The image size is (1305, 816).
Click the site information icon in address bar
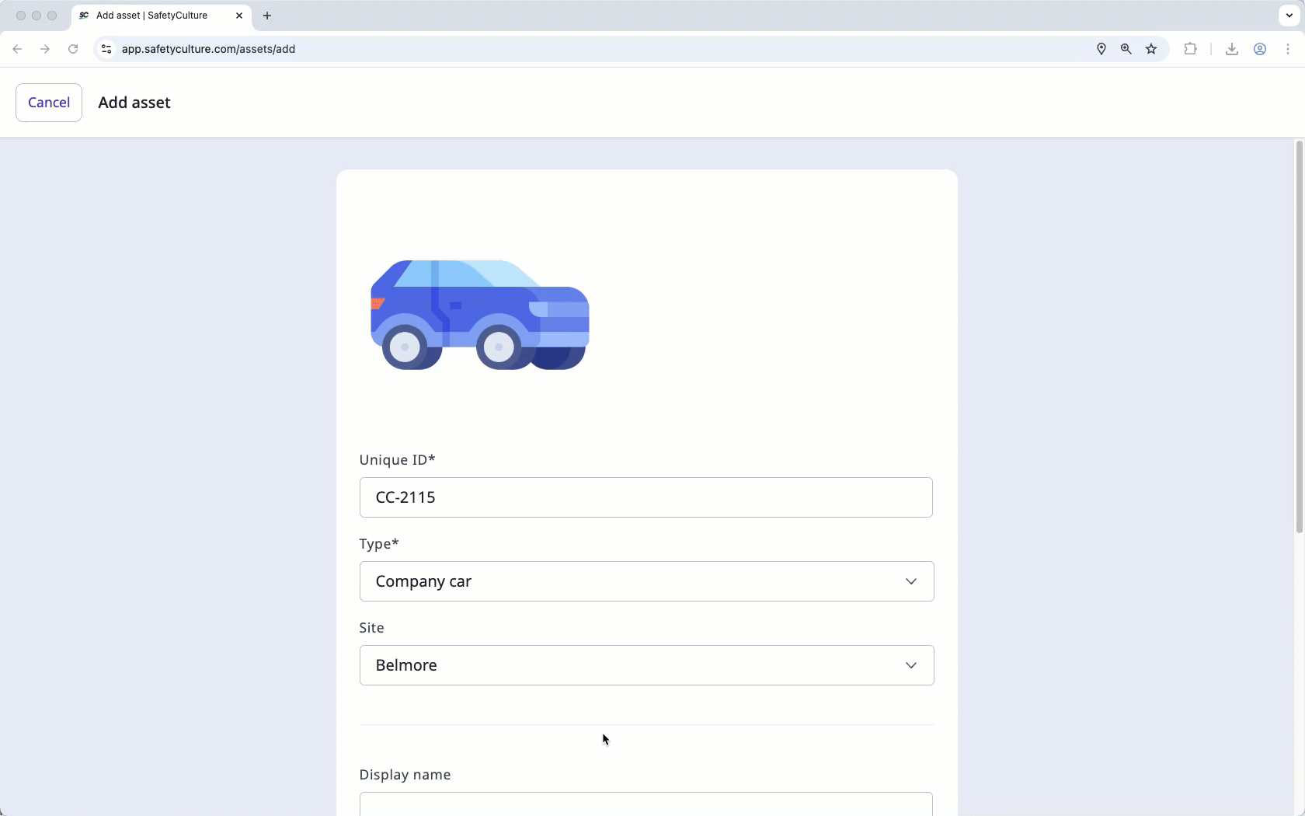pyautogui.click(x=106, y=49)
